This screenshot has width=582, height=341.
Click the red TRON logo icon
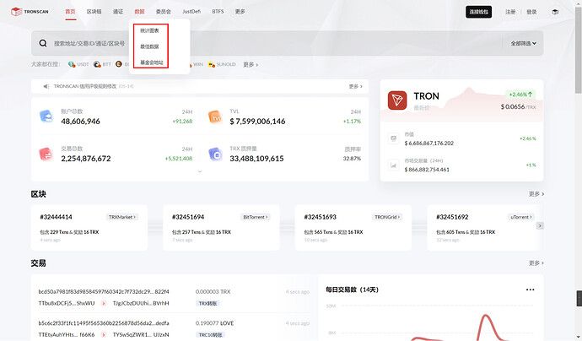pyautogui.click(x=397, y=100)
